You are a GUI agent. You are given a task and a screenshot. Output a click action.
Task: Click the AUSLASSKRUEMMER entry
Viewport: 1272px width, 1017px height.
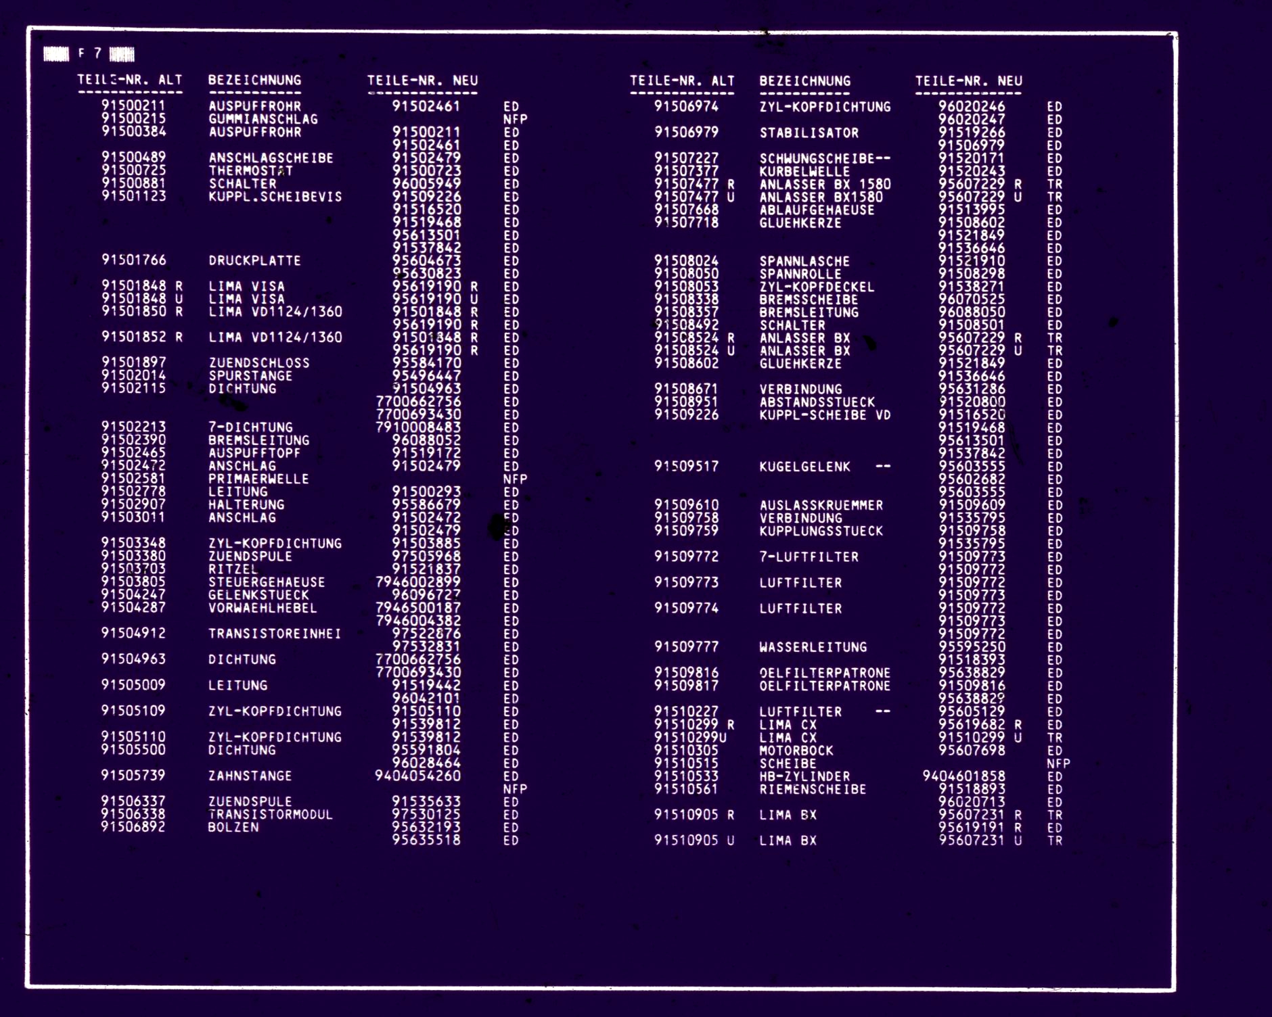pos(821,505)
